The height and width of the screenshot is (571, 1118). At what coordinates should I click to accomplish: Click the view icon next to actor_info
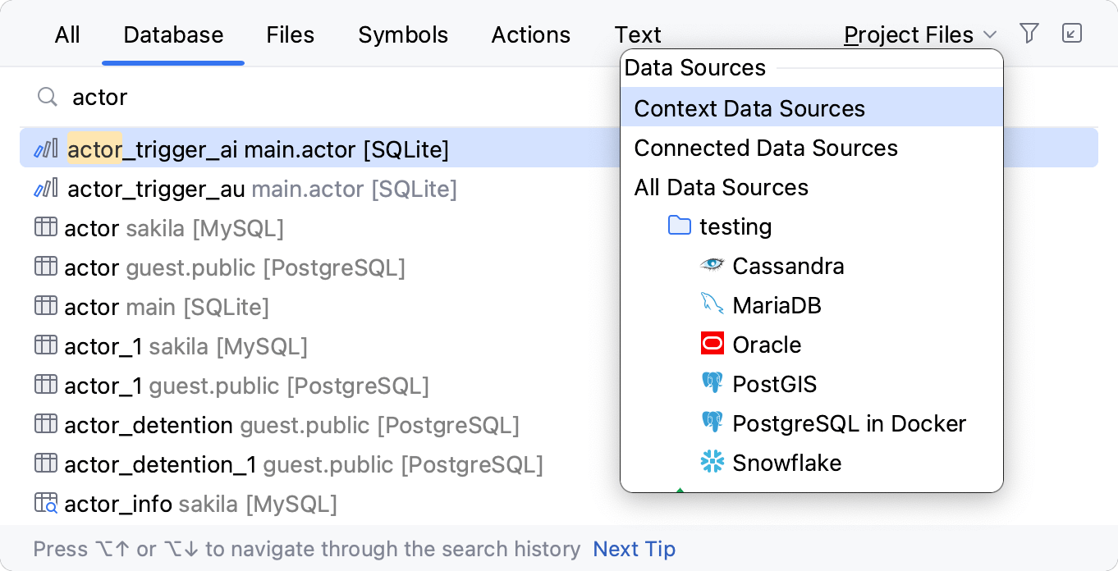point(46,502)
